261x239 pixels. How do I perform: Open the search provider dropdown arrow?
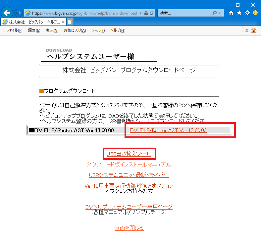click(220, 13)
